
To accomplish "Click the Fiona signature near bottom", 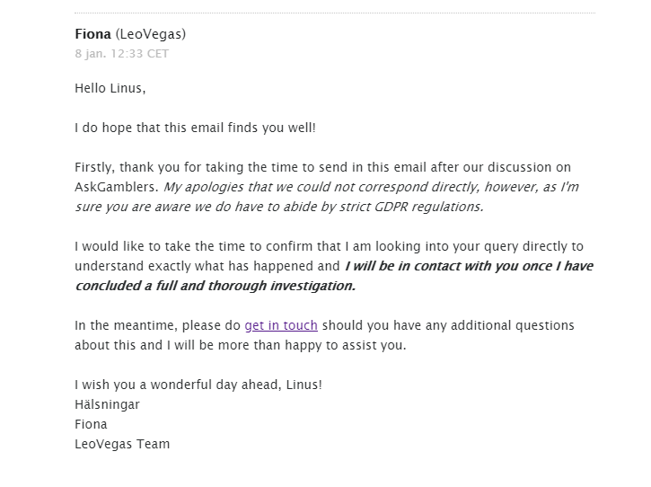I will coord(91,424).
